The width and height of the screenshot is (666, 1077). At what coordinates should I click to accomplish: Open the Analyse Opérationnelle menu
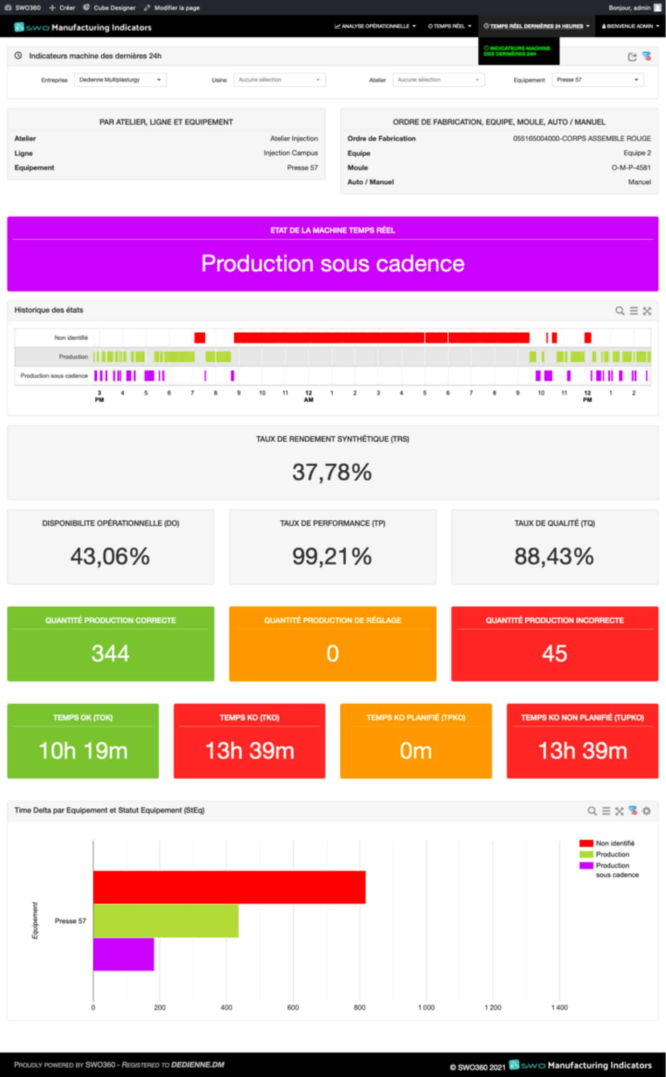[x=375, y=26]
